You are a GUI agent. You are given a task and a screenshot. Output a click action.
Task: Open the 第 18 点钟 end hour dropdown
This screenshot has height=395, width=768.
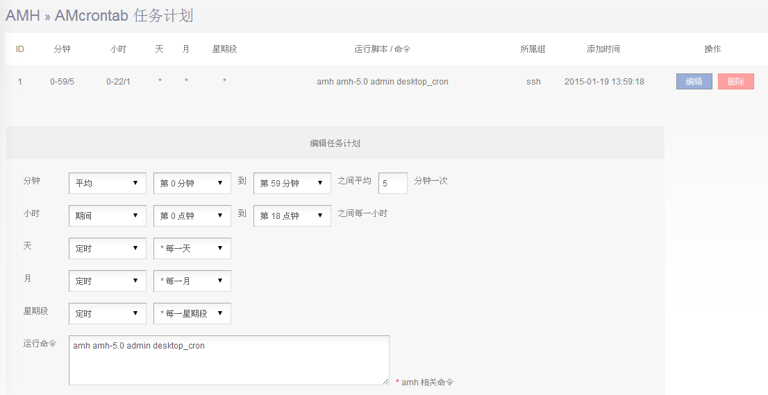292,216
